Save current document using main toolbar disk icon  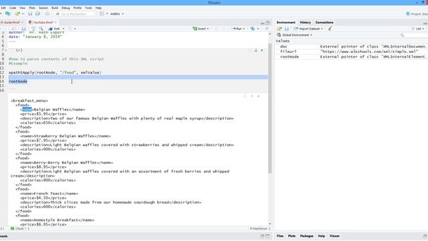click(30, 13)
